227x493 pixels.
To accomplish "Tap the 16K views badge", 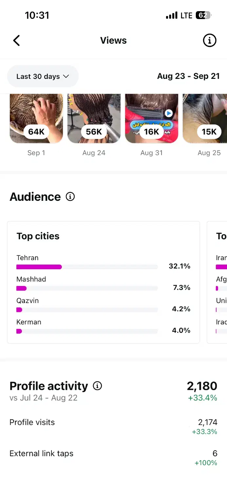I will click(151, 132).
